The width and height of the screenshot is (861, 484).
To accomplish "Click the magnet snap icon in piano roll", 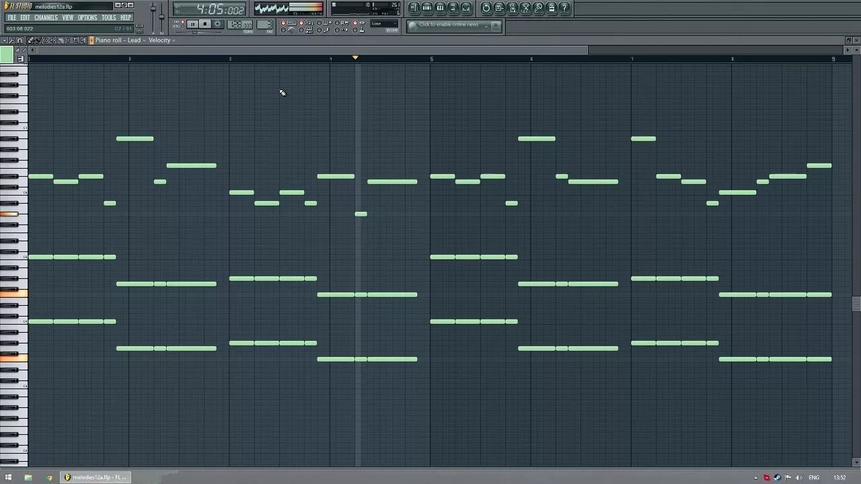I will pos(20,40).
